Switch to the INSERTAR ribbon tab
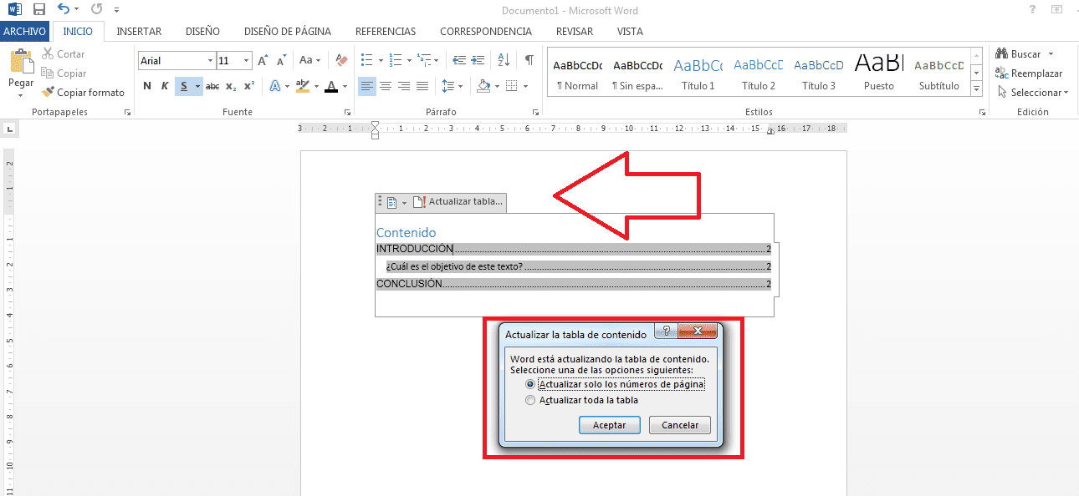This screenshot has width=1079, height=496. [x=139, y=32]
